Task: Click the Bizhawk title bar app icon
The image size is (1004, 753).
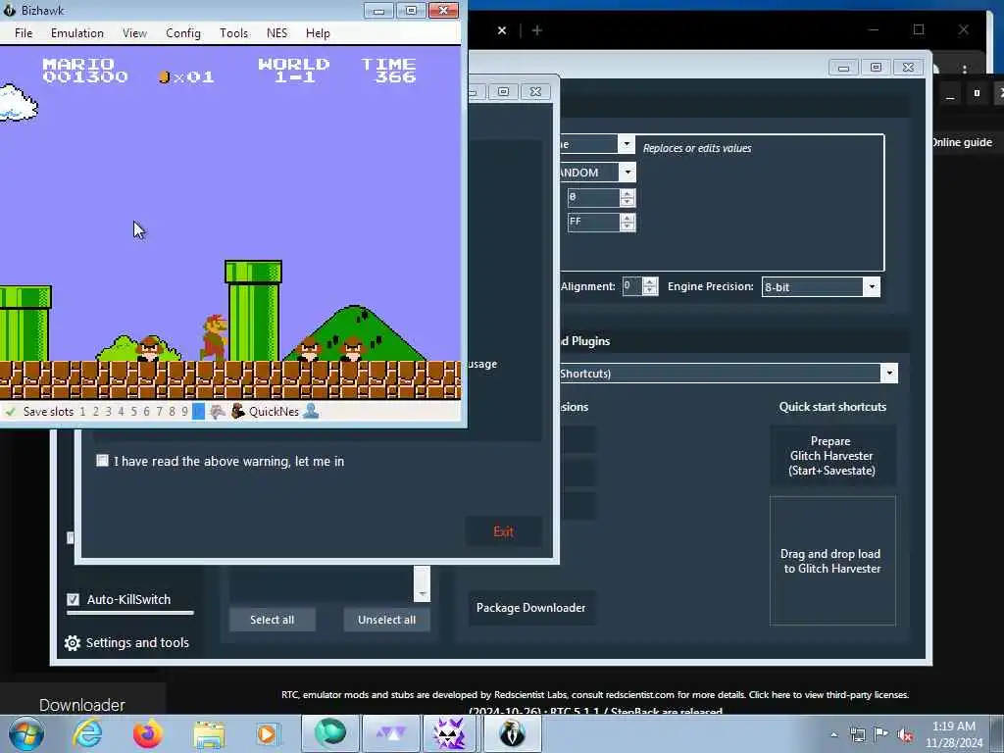Action: click(9, 10)
